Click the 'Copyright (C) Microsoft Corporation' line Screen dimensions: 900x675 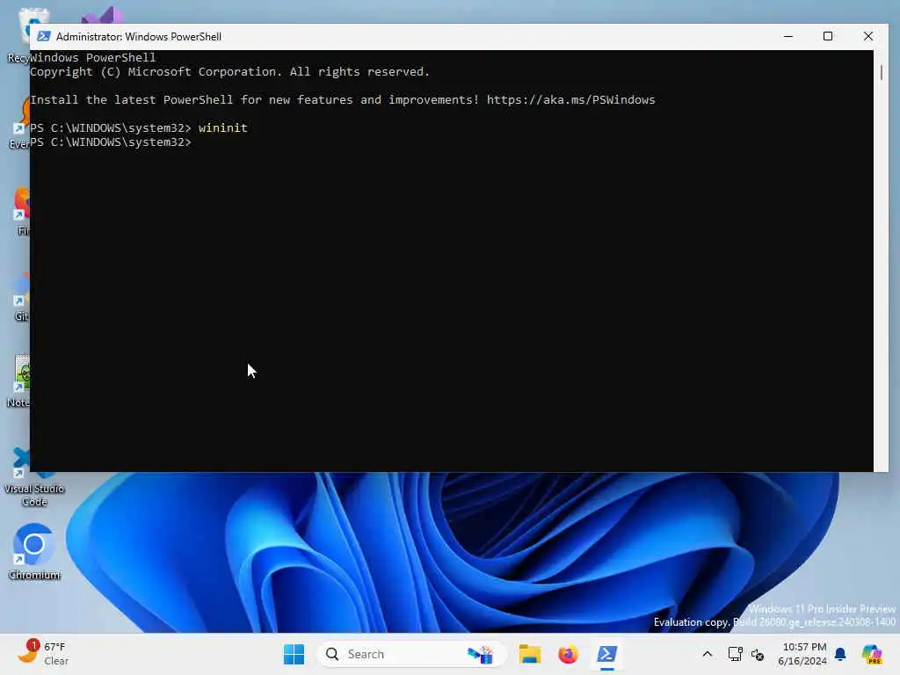pyautogui.click(x=229, y=72)
